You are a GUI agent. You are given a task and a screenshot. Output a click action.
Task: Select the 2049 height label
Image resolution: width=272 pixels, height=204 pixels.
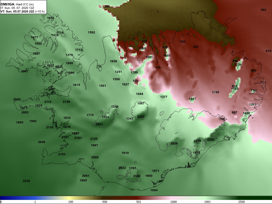(x=42, y=142)
